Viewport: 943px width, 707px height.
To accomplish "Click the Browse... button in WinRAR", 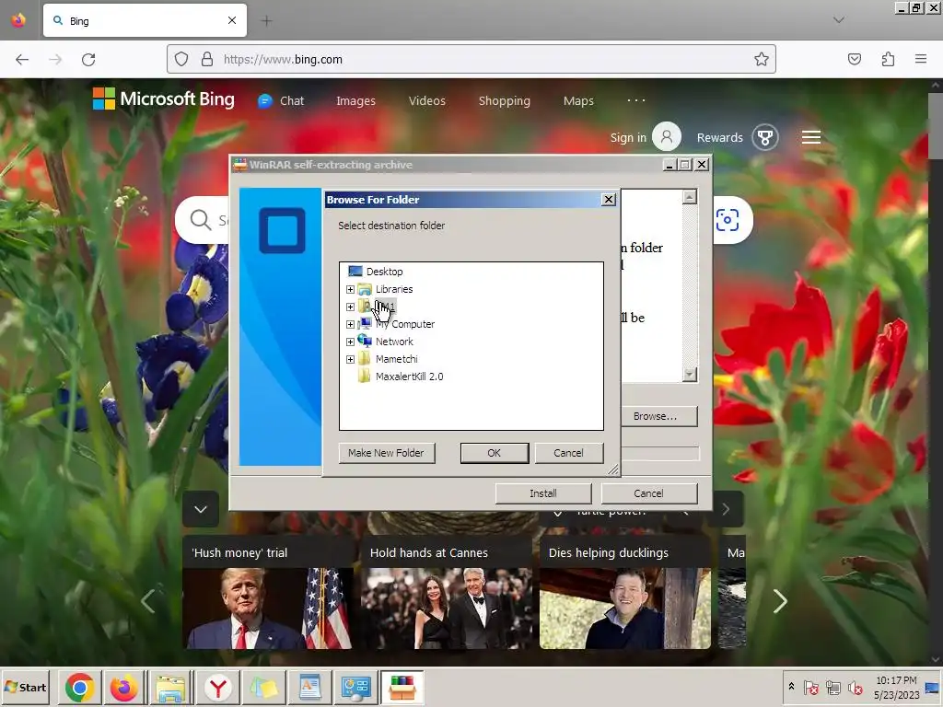I will click(x=658, y=416).
